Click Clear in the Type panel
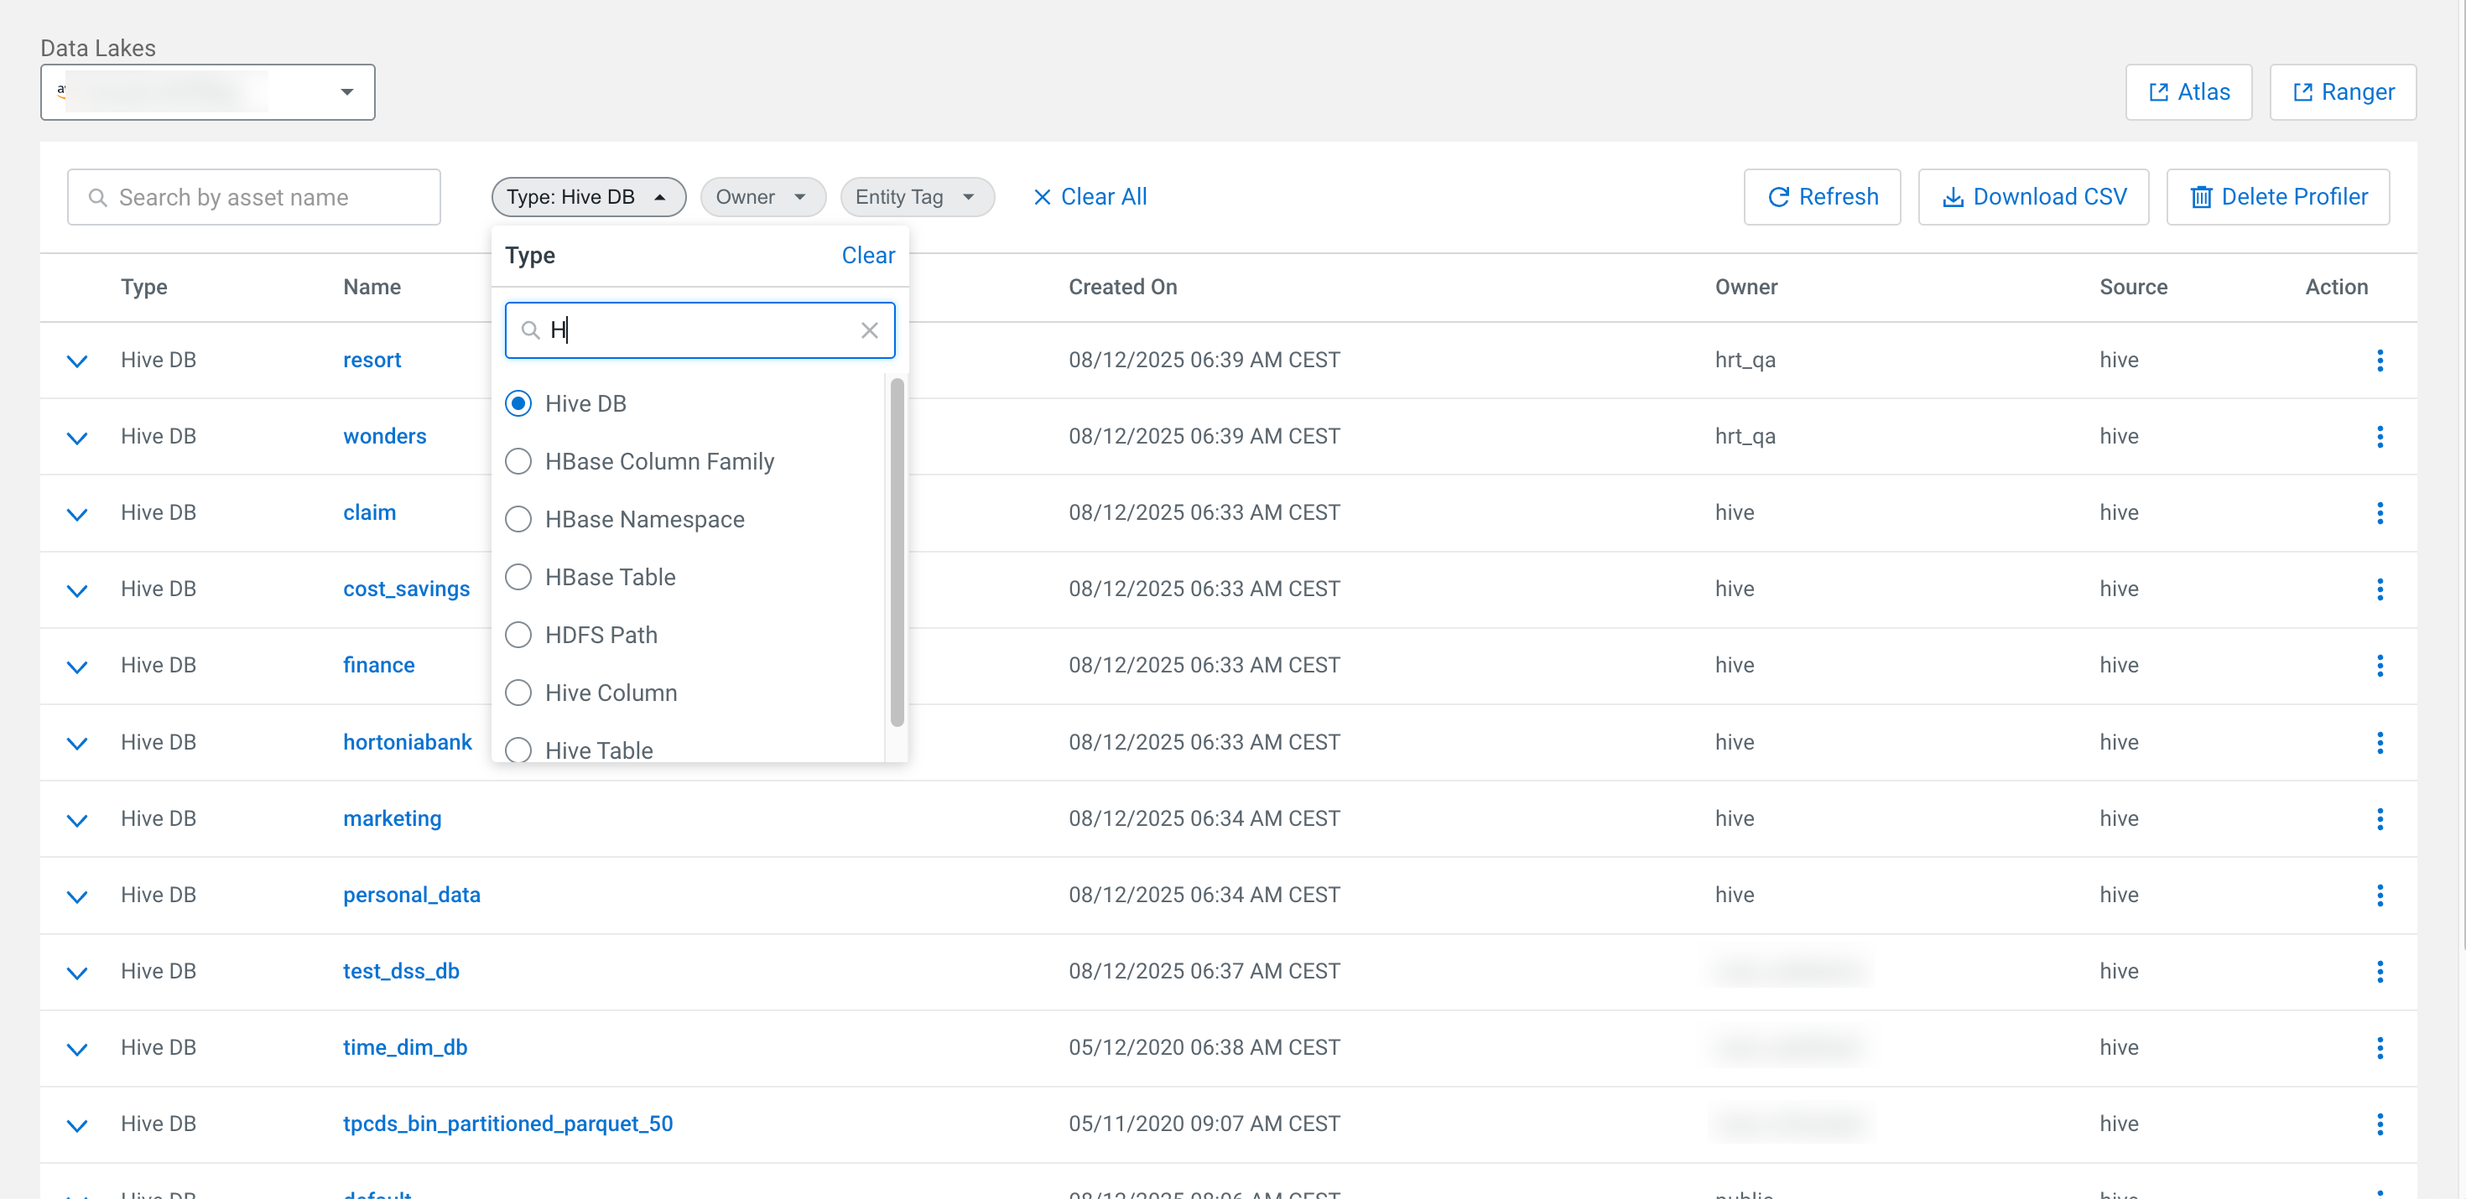2466x1199 pixels. 867,256
